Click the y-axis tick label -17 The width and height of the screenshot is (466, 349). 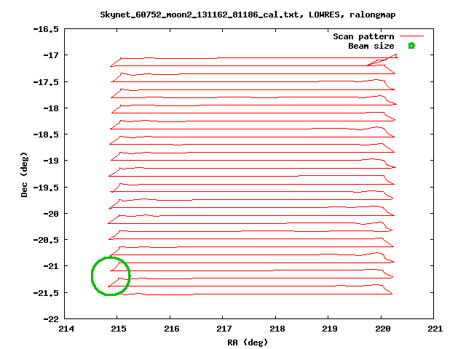pos(51,55)
